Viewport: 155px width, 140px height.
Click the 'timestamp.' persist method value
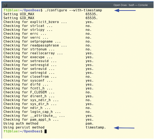tap(96, 127)
